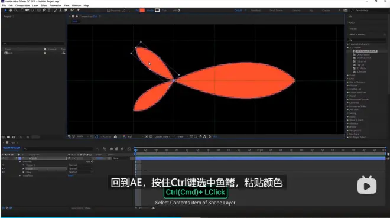Click the shape layer label color square

(x=20, y=158)
